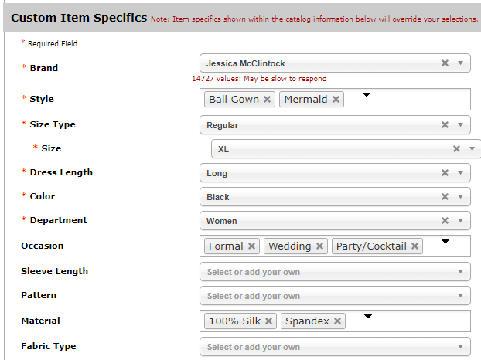
Task: Clear the Regular size type value
Action: [445, 125]
